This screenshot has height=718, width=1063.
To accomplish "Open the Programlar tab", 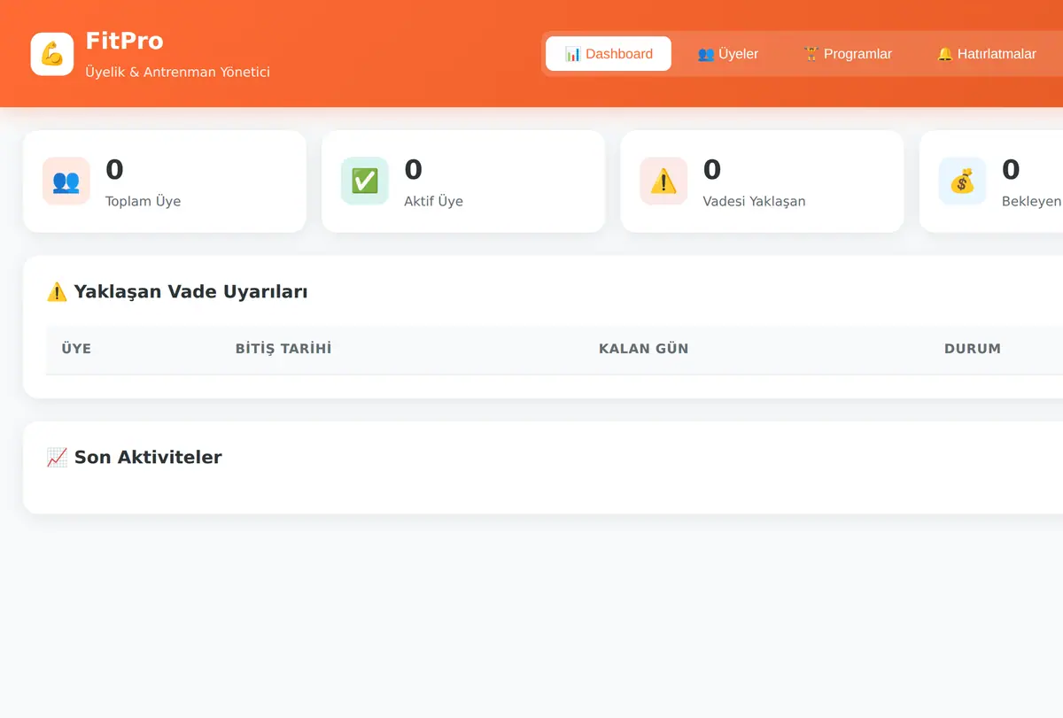I will (x=848, y=54).
